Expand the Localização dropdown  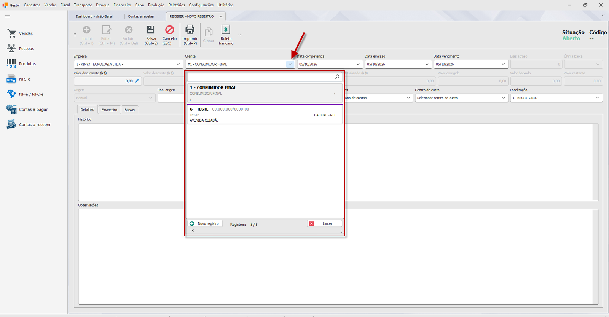pyautogui.click(x=598, y=98)
